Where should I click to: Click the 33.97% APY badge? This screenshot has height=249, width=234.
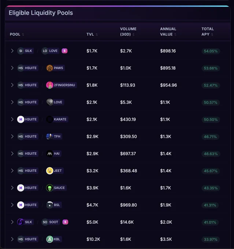211,239
